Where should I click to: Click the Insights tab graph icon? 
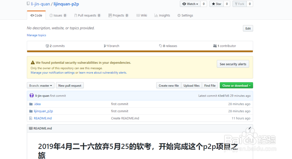(156, 15)
